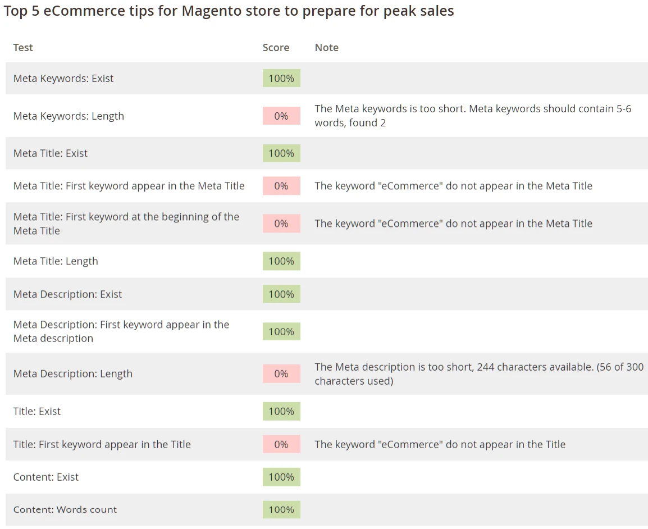Click the 0% badge for Meta Keywords: Length
The height and width of the screenshot is (529, 648).
coord(281,116)
